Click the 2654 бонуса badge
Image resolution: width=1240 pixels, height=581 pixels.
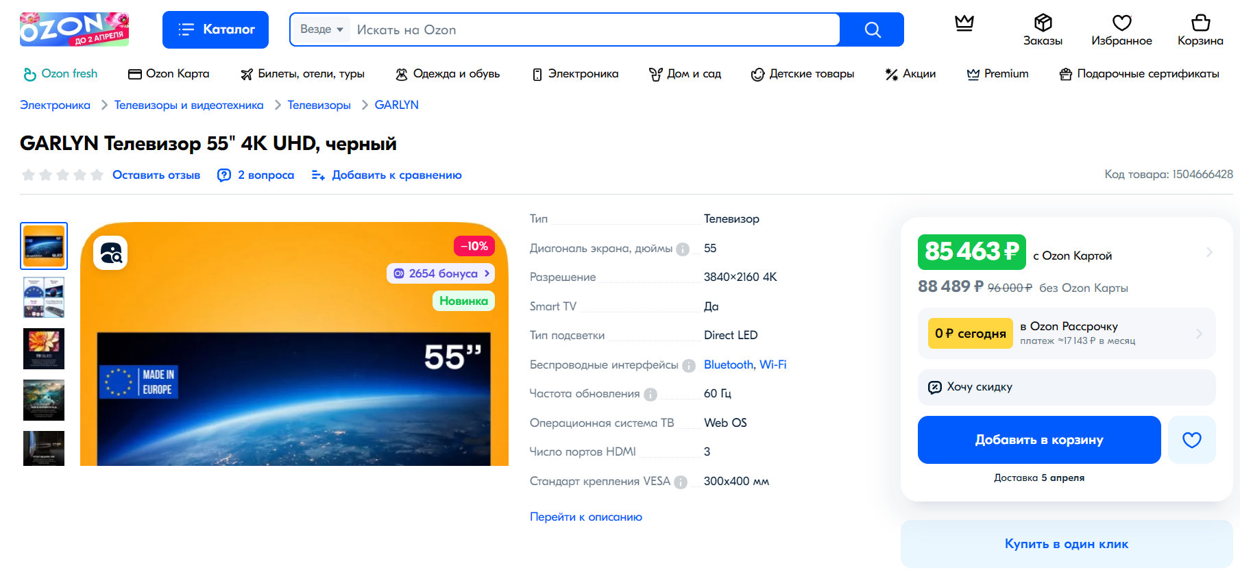click(x=441, y=273)
